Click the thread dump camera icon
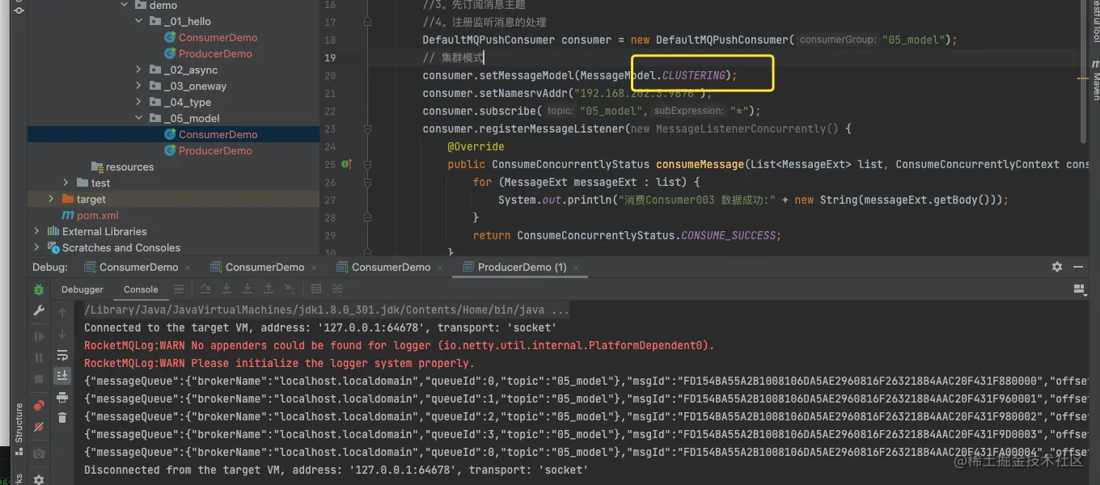Viewport: 1100px width, 485px height. tap(38, 454)
